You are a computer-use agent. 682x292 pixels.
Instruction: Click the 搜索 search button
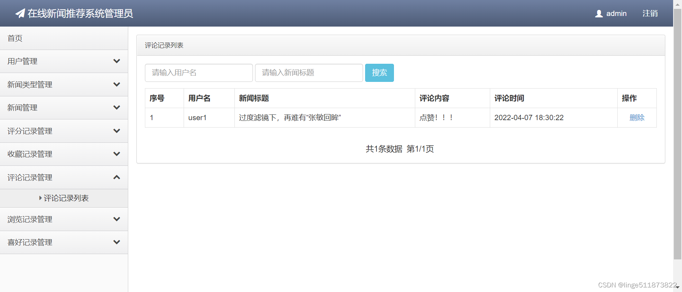coord(379,73)
